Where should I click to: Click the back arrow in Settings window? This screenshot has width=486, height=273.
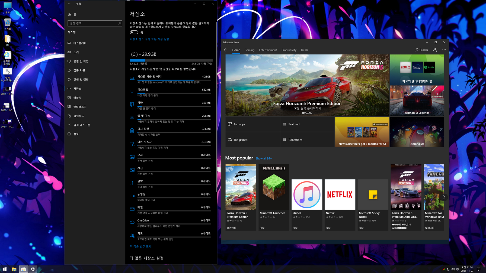tap(69, 4)
